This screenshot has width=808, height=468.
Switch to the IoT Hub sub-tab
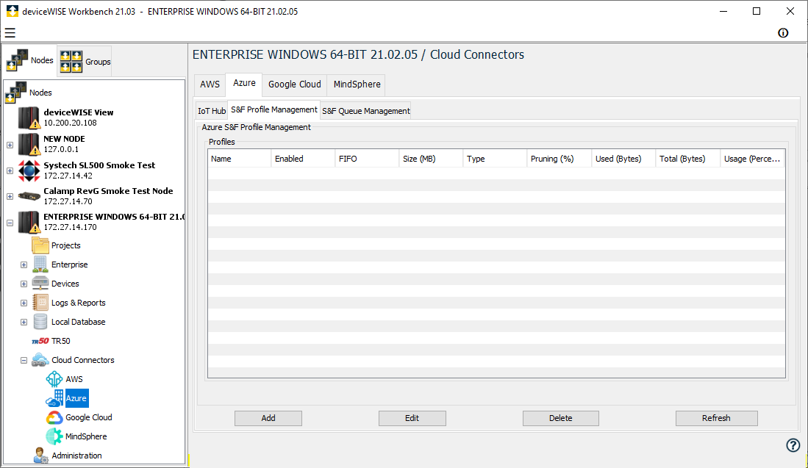(x=212, y=111)
